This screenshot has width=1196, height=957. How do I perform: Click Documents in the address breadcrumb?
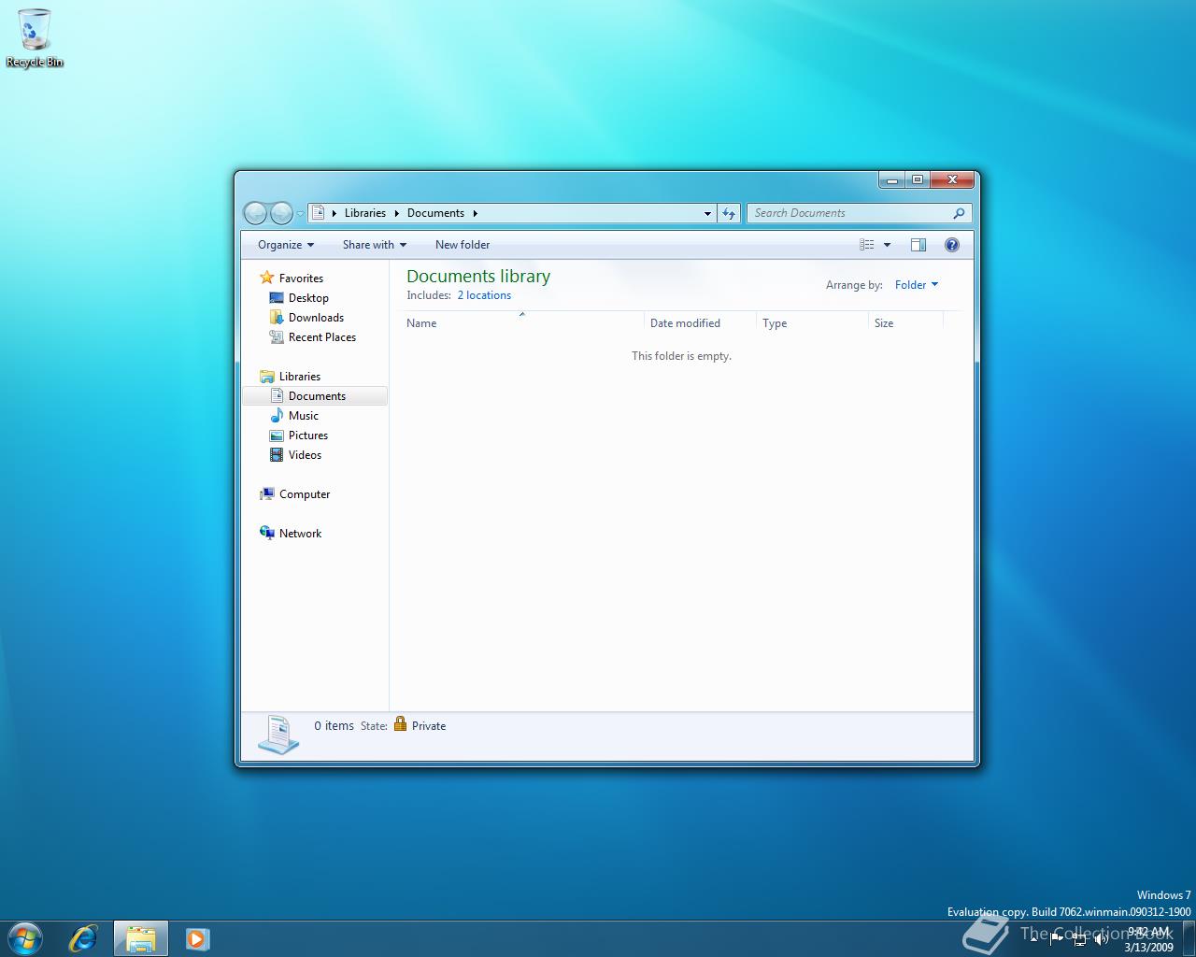(435, 213)
